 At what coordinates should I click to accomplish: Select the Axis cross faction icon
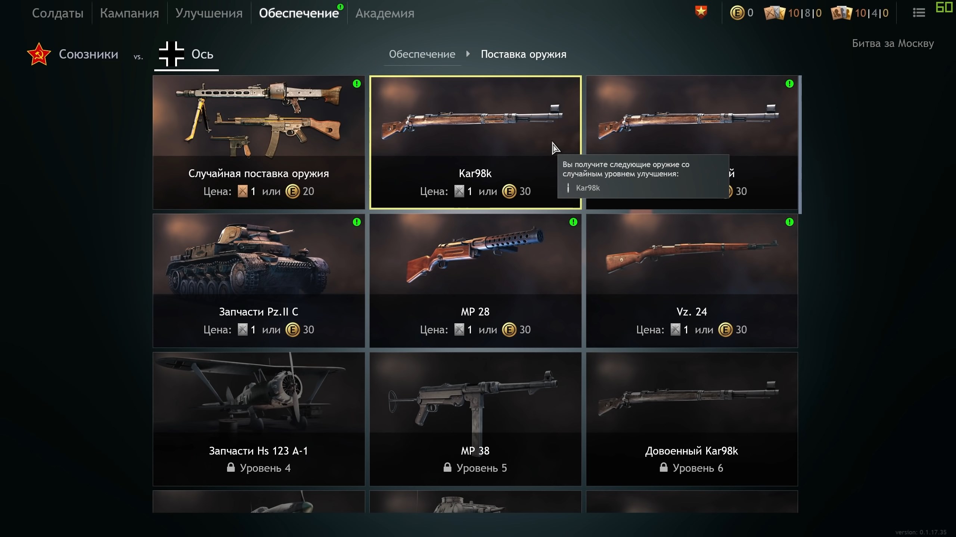coord(171,54)
